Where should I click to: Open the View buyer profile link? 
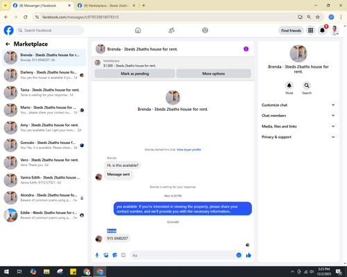pyautogui.click(x=189, y=150)
